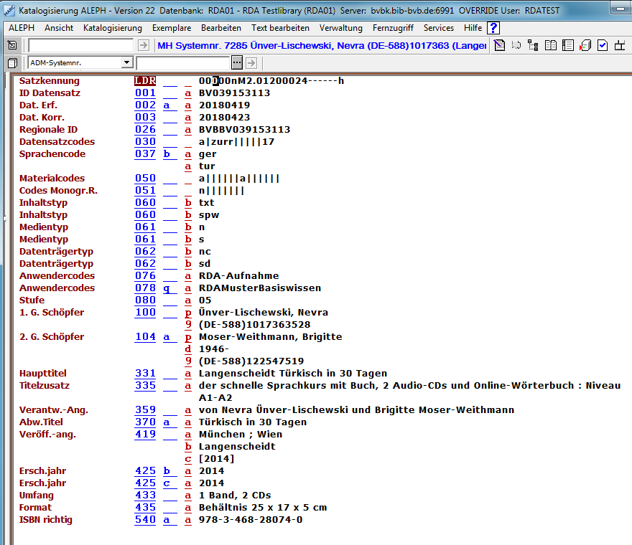
Task: Open the Fernzugriff menu
Action: [393, 28]
